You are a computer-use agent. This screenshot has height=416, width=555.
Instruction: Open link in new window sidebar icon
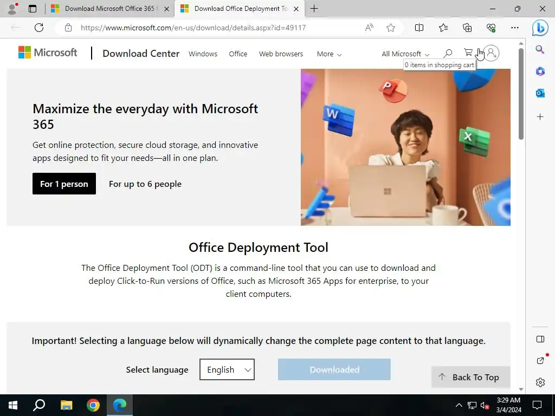tap(540, 360)
